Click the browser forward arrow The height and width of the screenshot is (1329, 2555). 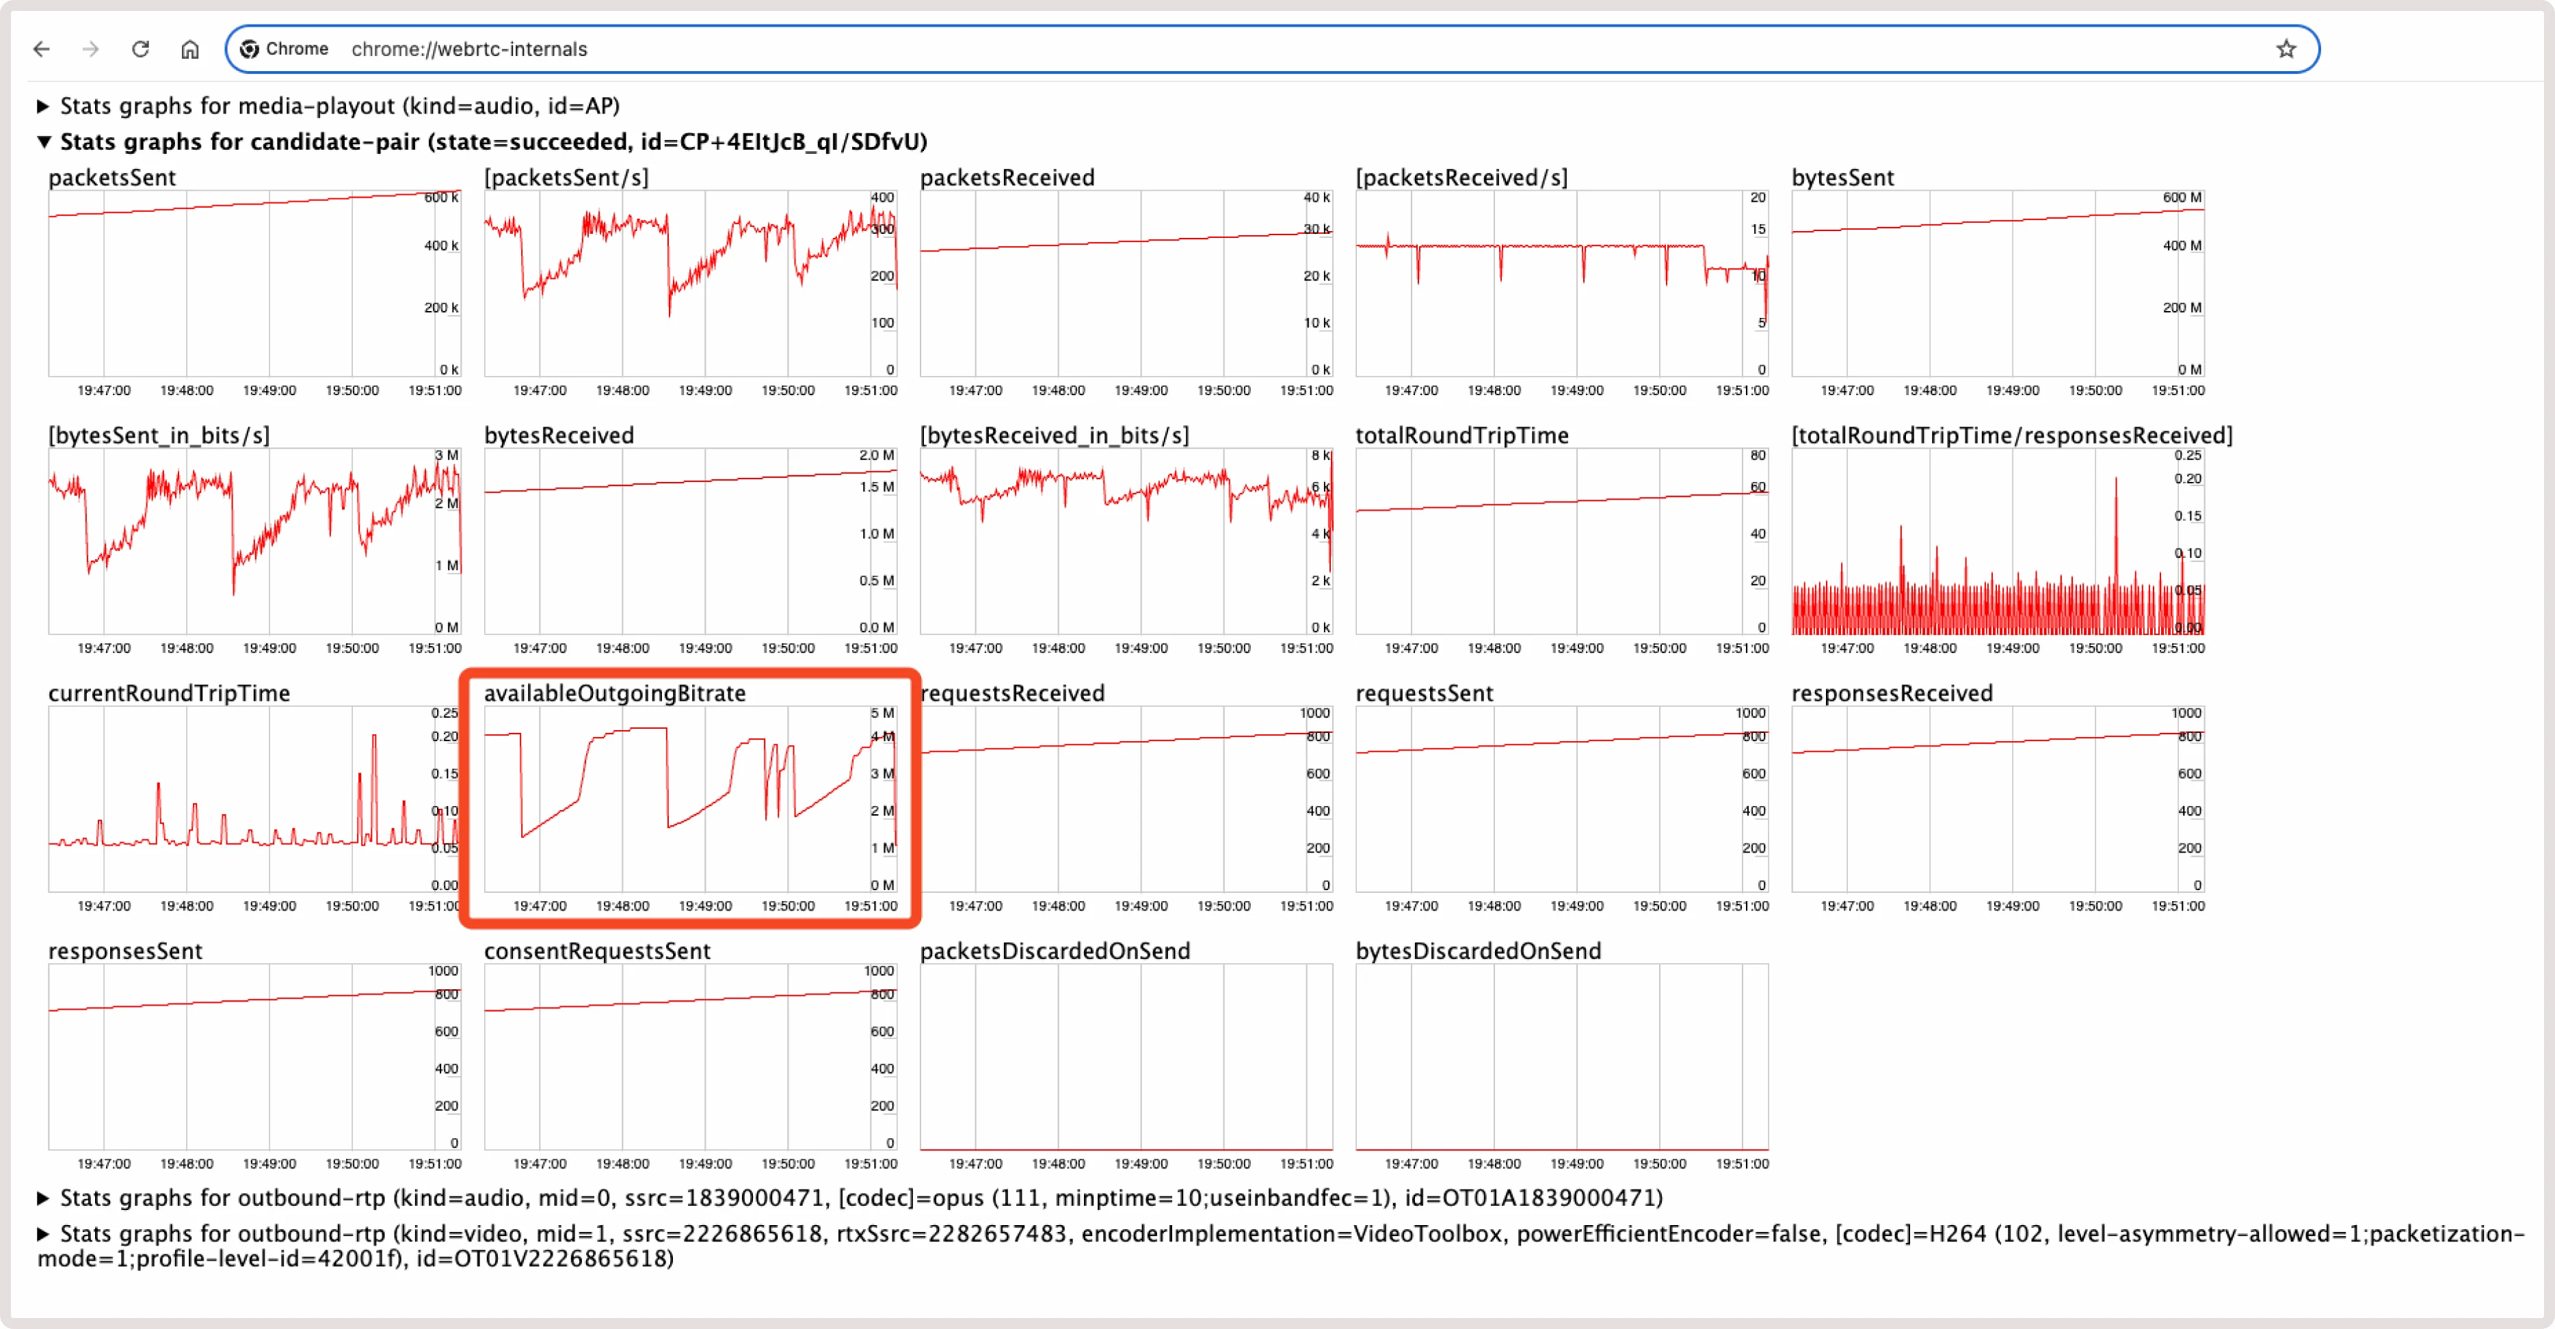coord(91,49)
